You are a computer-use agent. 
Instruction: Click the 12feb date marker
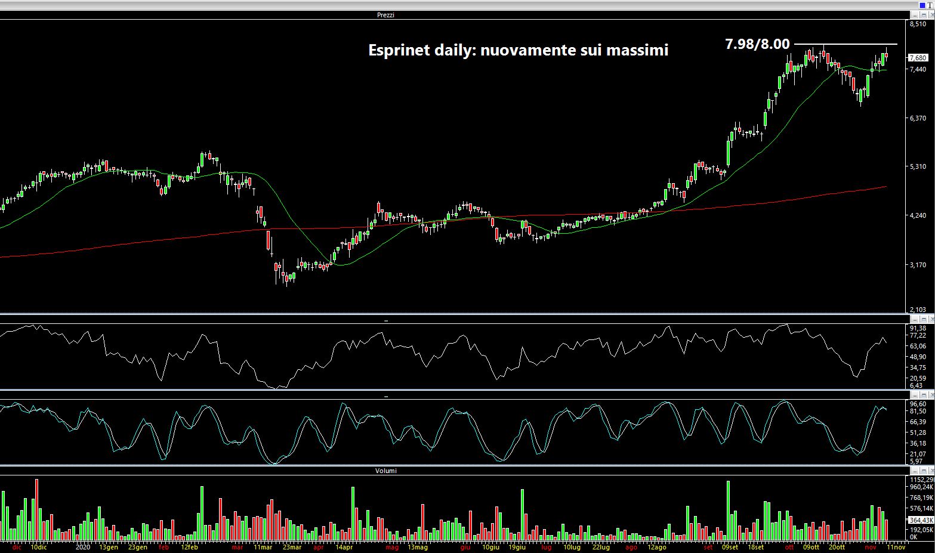pyautogui.click(x=189, y=546)
